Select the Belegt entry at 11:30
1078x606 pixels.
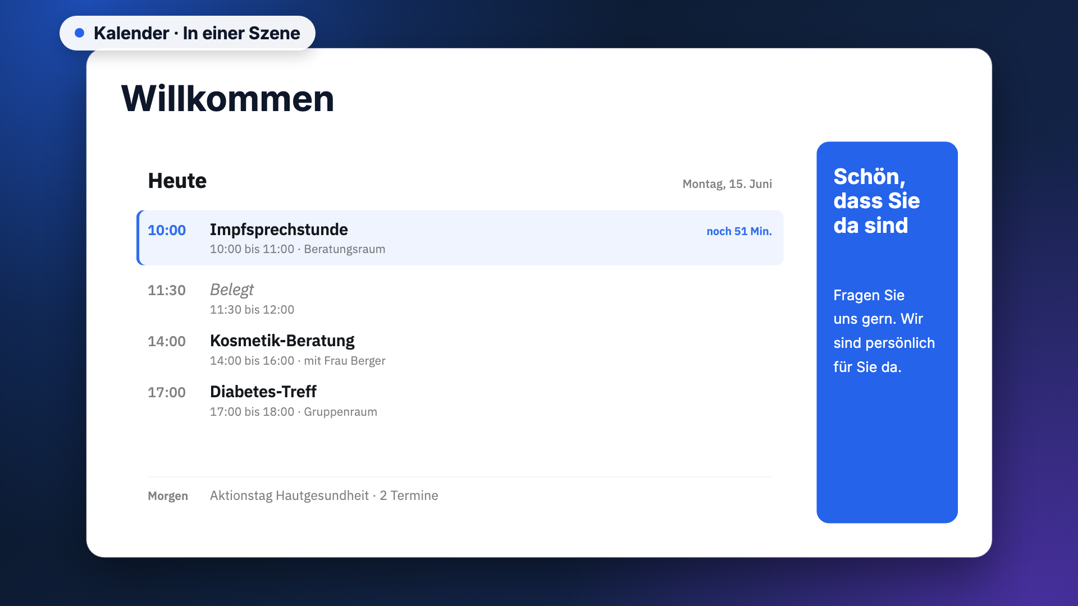click(460, 299)
